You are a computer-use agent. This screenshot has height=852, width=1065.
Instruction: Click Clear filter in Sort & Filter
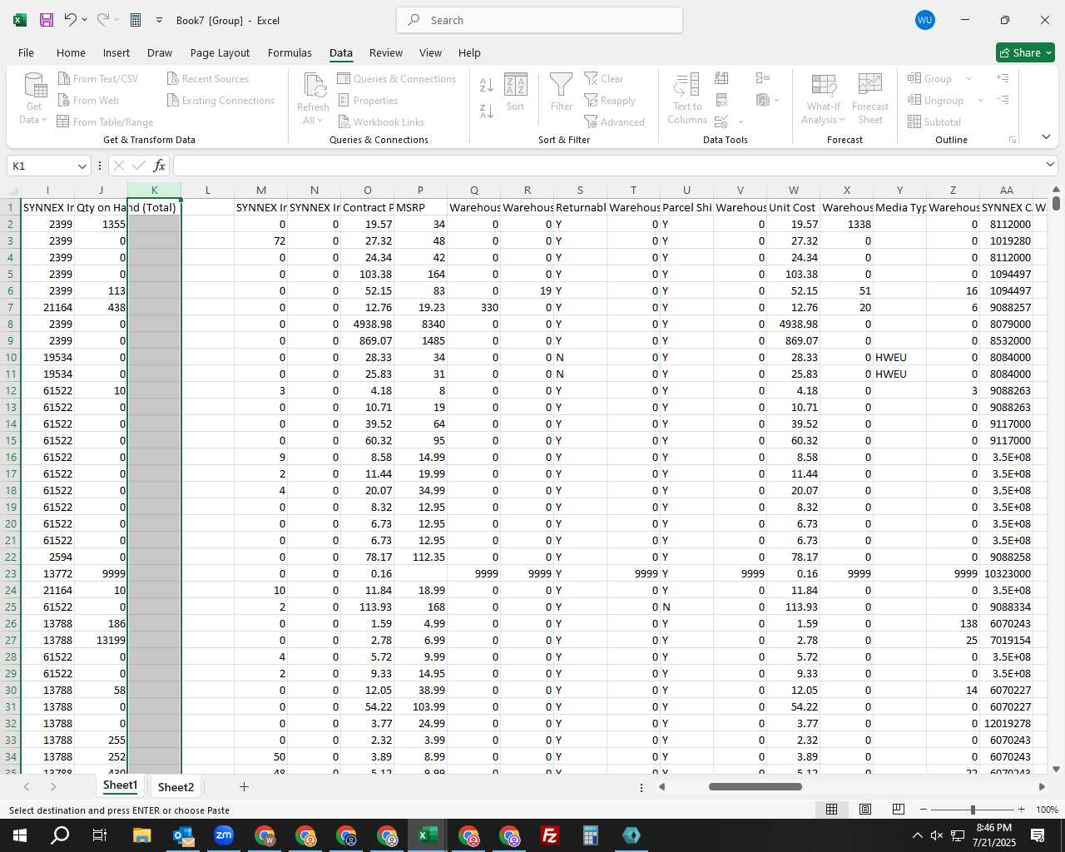[x=604, y=78]
